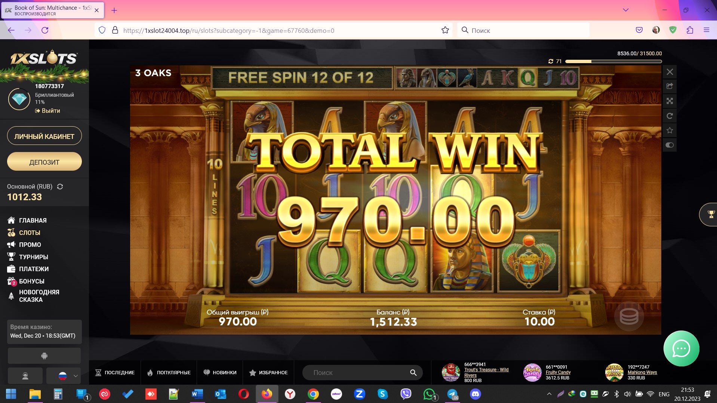Open the live chat support bubble
The image size is (717, 403).
[x=681, y=348]
